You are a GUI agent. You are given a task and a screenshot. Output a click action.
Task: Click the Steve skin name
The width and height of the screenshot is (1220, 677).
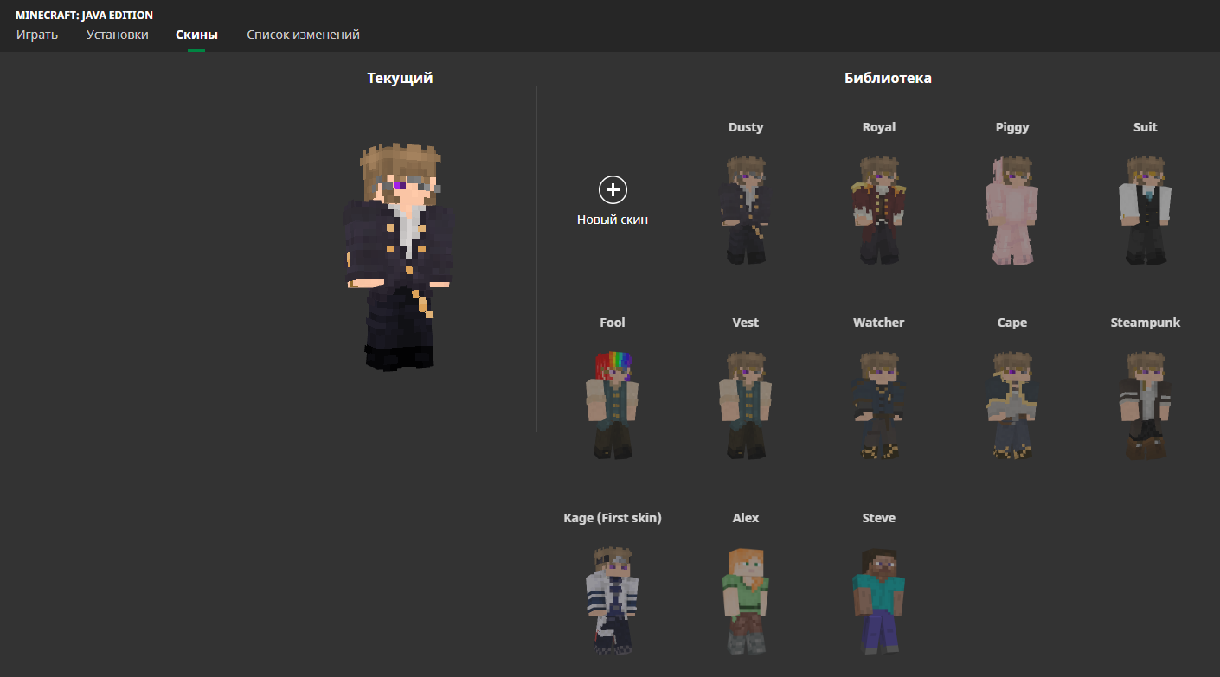[878, 518]
